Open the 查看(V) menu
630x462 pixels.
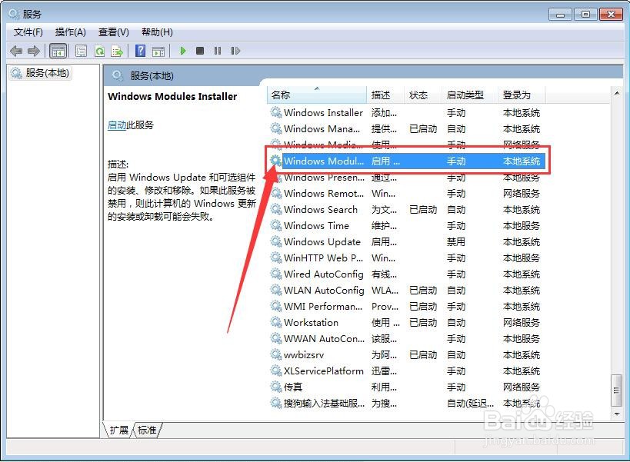coord(114,32)
